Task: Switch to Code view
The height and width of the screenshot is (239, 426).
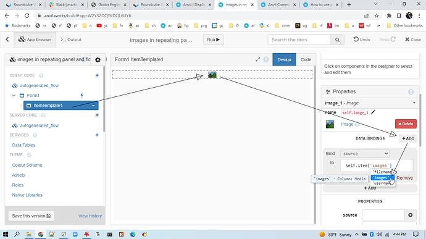Action: [306, 59]
